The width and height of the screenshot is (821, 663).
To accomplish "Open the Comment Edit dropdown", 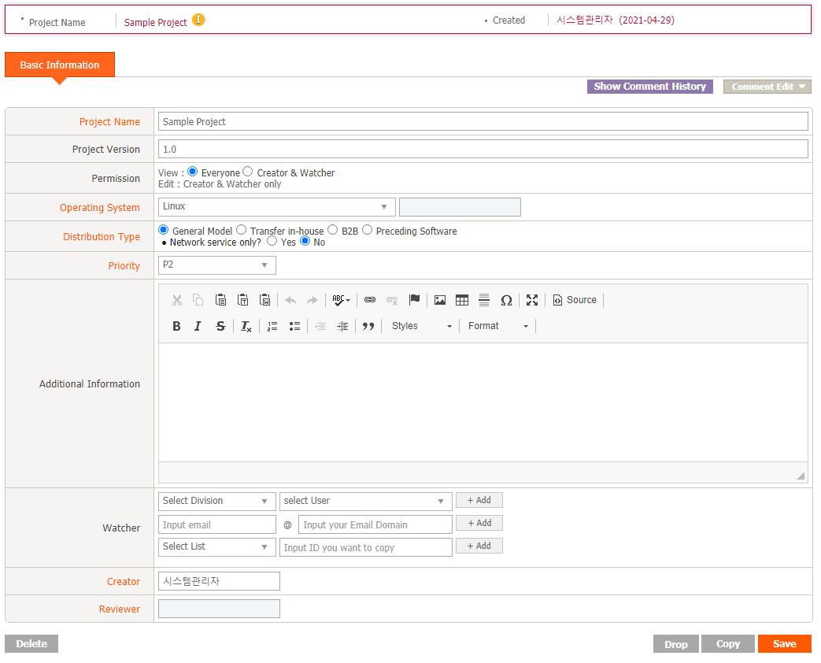I will [x=767, y=87].
